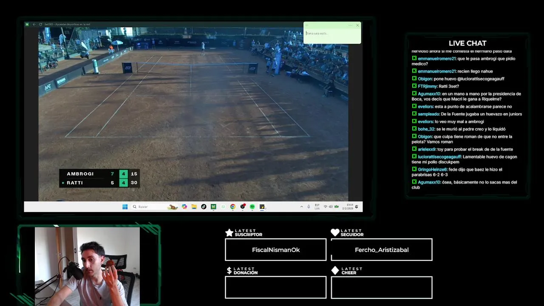Click the Buscar taskbar search box
Image resolution: width=544 pixels, height=306 pixels.
coord(155,207)
